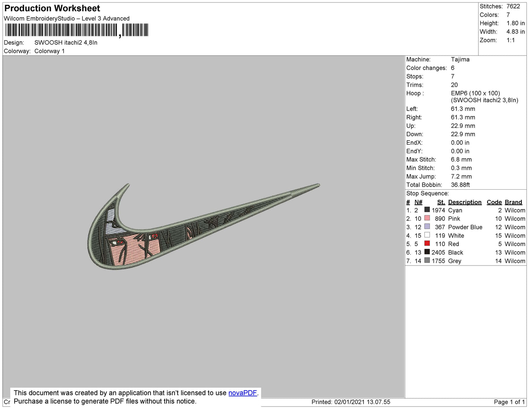This screenshot has width=529, height=409.
Task: Click the Red color swatch
Action: (x=427, y=243)
